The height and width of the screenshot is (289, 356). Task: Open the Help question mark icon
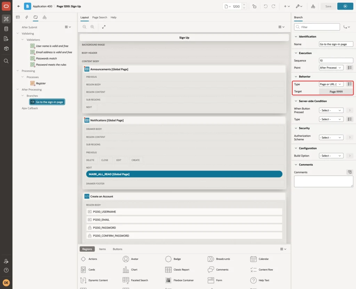tap(6, 270)
